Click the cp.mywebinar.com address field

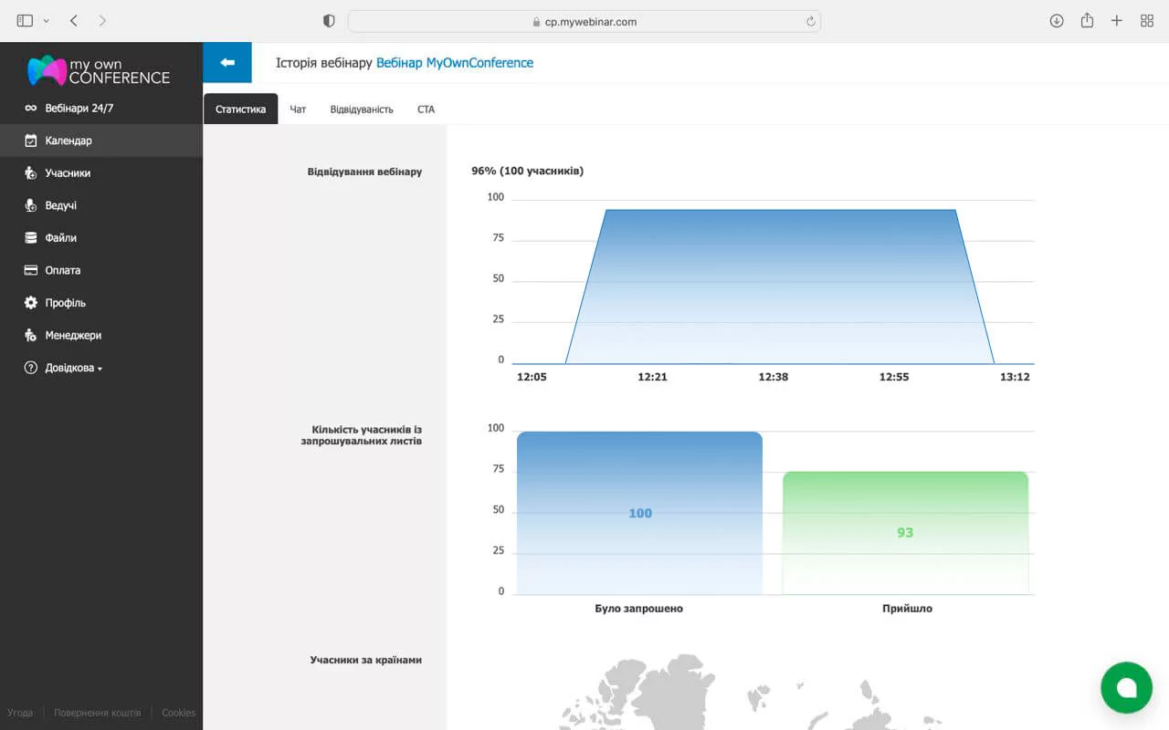point(584,21)
